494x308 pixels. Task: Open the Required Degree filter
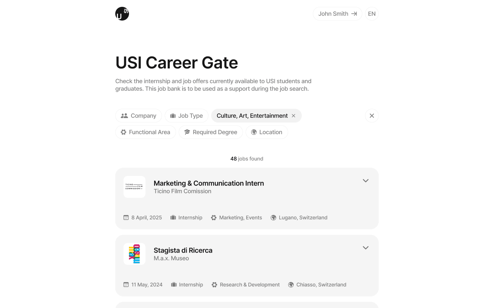211,132
